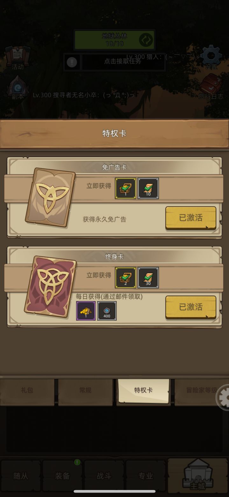Tap the 400 blue gem daily reward
229x497 pixels.
pyautogui.click(x=107, y=311)
